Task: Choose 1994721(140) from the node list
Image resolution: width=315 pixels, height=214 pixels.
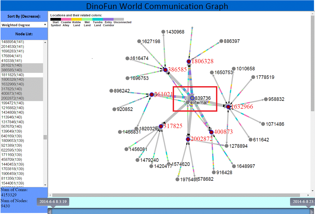Action: click(13, 103)
